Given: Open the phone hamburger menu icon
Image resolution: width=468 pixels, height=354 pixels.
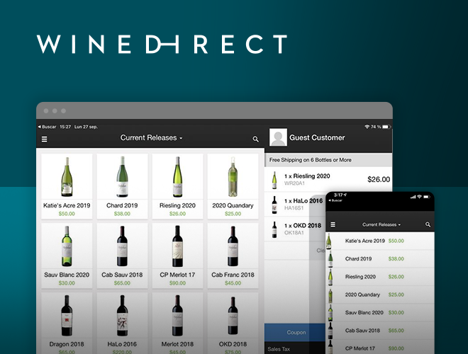Looking at the screenshot, I should [x=333, y=224].
